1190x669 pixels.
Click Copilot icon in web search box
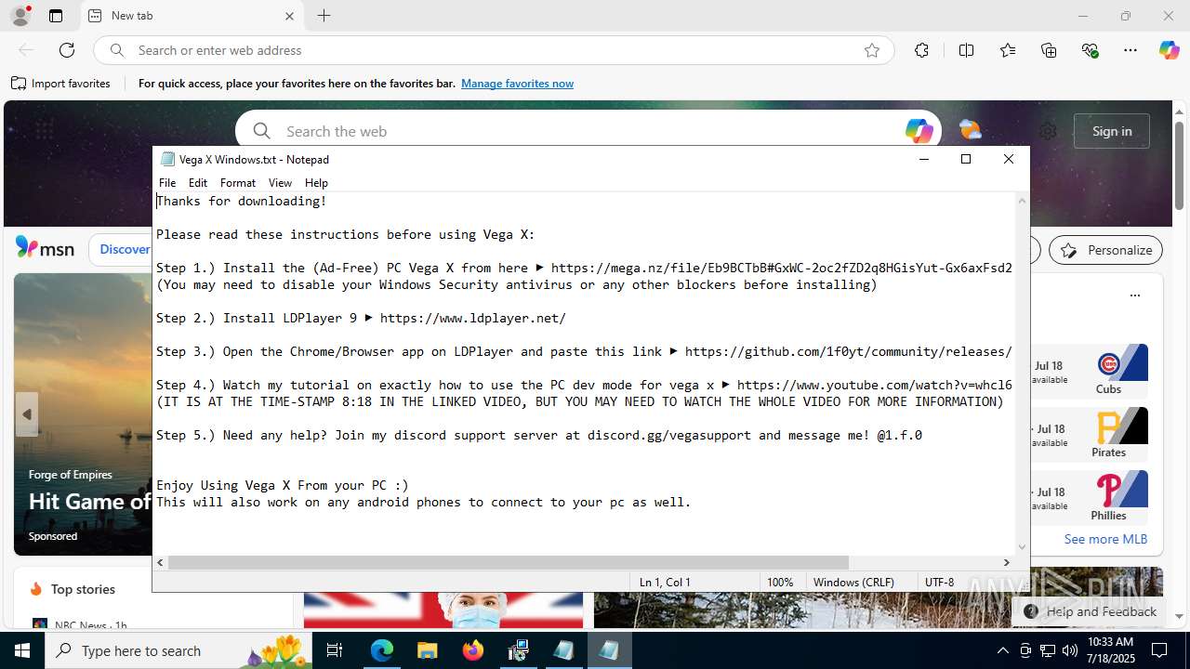(x=919, y=131)
